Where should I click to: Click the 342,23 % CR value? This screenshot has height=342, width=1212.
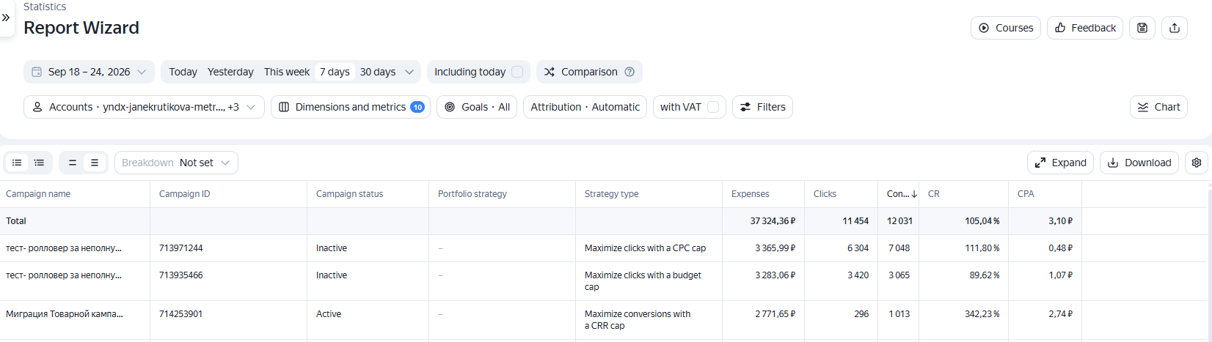(982, 314)
